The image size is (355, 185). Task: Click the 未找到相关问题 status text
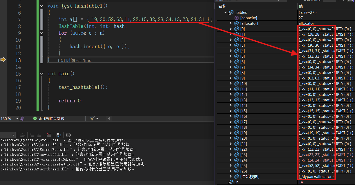tap(51, 119)
